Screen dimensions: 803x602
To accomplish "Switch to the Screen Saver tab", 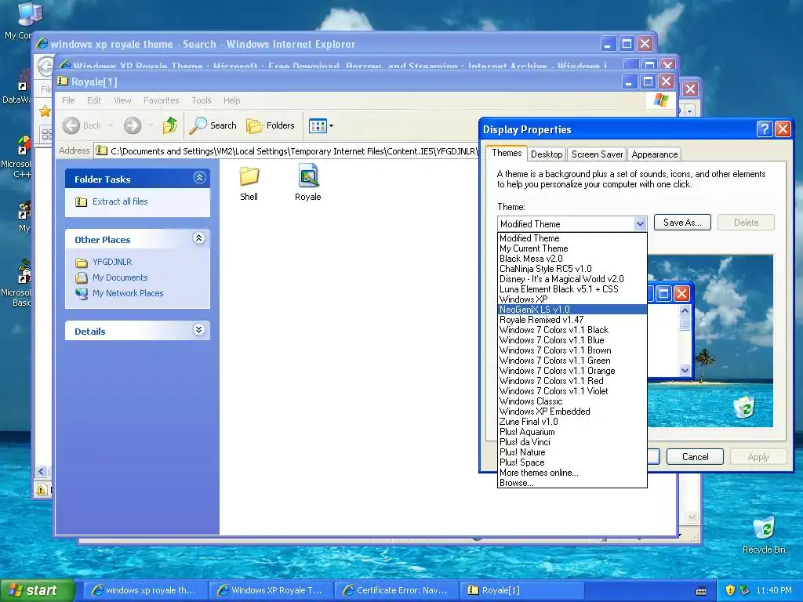I will 597,154.
